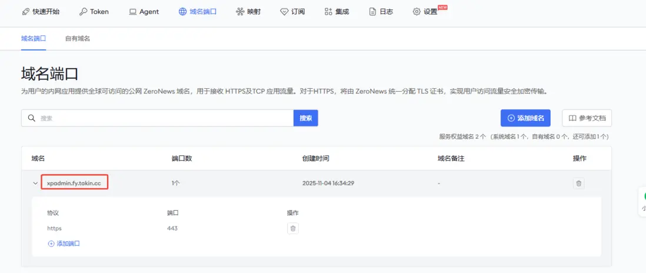Click the 添加端口 link
The image size is (646, 273).
[x=64, y=244]
